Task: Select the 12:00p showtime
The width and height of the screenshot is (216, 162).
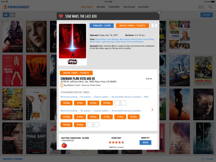Action: click(67, 103)
